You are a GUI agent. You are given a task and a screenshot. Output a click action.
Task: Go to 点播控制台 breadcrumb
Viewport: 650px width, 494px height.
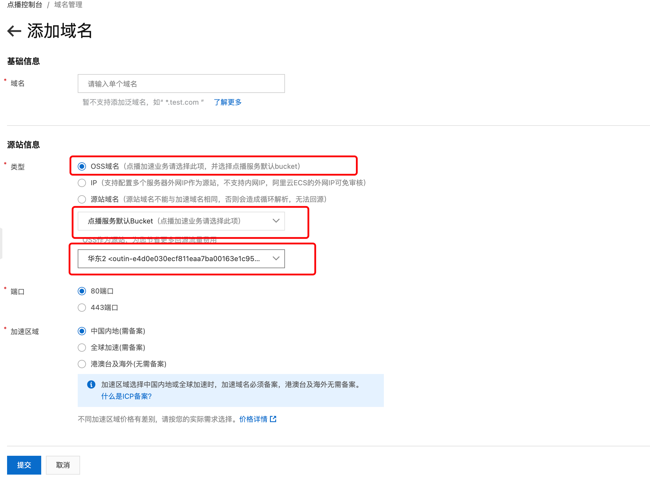25,5
